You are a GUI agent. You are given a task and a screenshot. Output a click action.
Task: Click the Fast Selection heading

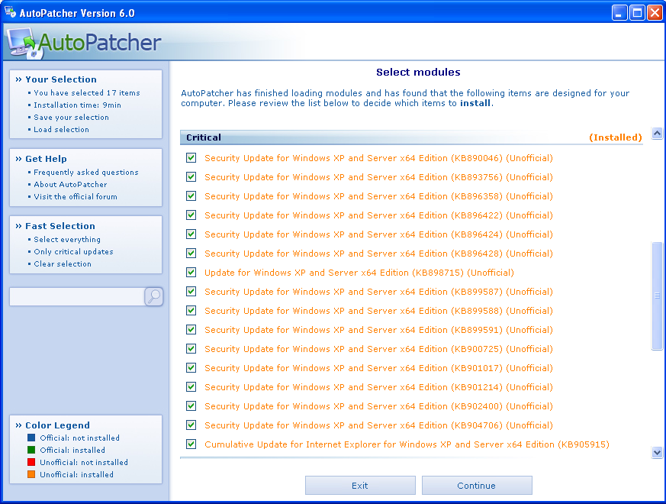60,226
